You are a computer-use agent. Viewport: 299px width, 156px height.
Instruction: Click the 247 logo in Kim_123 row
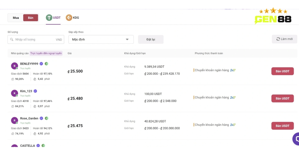point(233,97)
